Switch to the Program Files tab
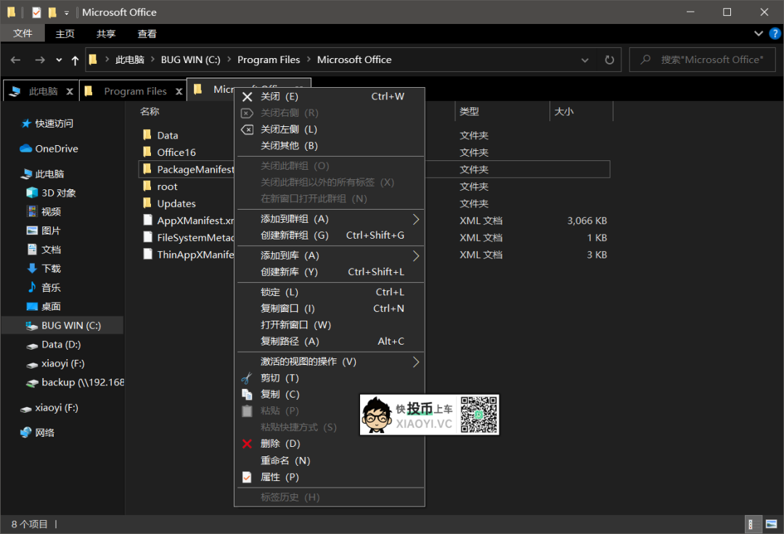This screenshot has width=784, height=534. point(134,91)
